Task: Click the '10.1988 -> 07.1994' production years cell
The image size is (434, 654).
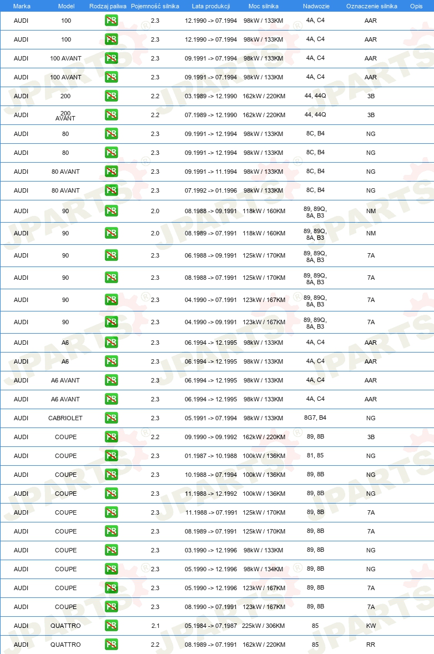Action: pos(211,475)
